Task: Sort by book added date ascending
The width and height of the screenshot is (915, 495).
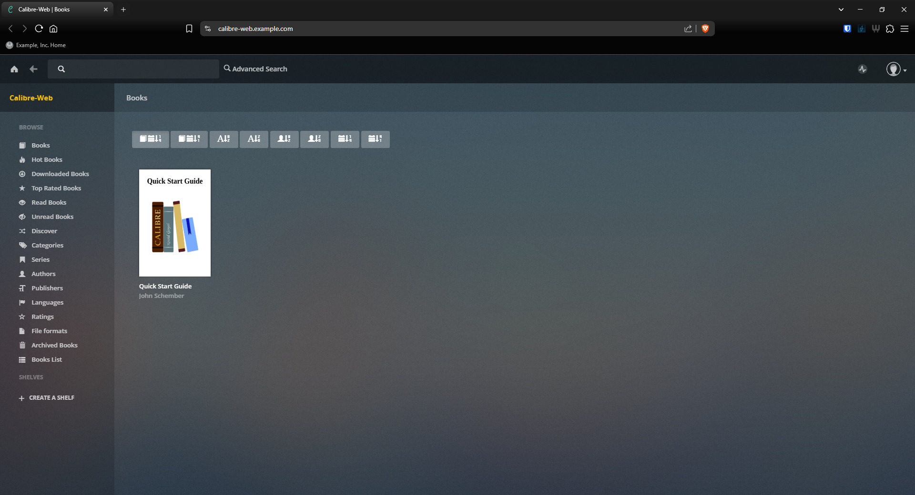Action: pos(189,139)
